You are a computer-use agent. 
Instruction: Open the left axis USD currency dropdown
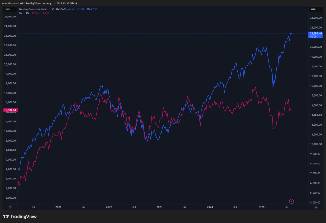(7, 9)
